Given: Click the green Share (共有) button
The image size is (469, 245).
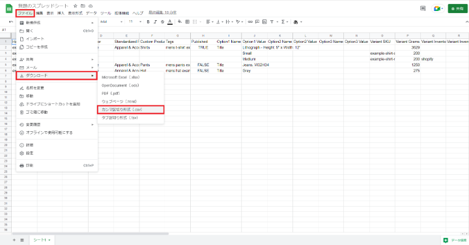Looking at the screenshot, I should point(457,8).
